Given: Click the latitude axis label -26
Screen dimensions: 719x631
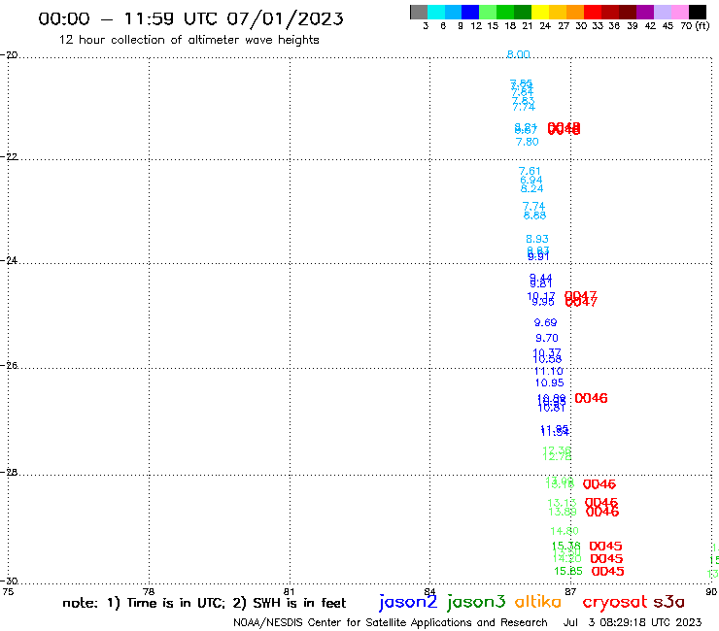Looking at the screenshot, I should (x=9, y=365).
